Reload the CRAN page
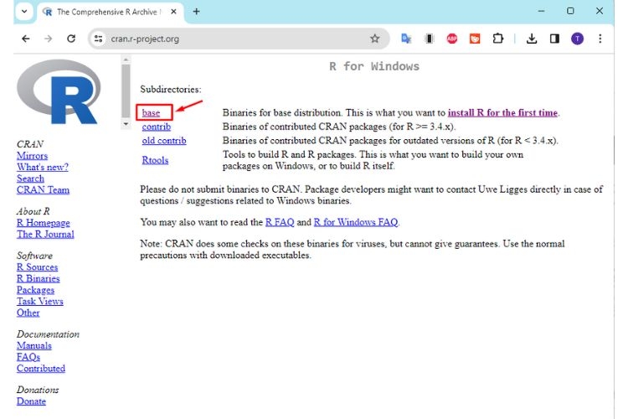The image size is (628, 419). point(71,39)
